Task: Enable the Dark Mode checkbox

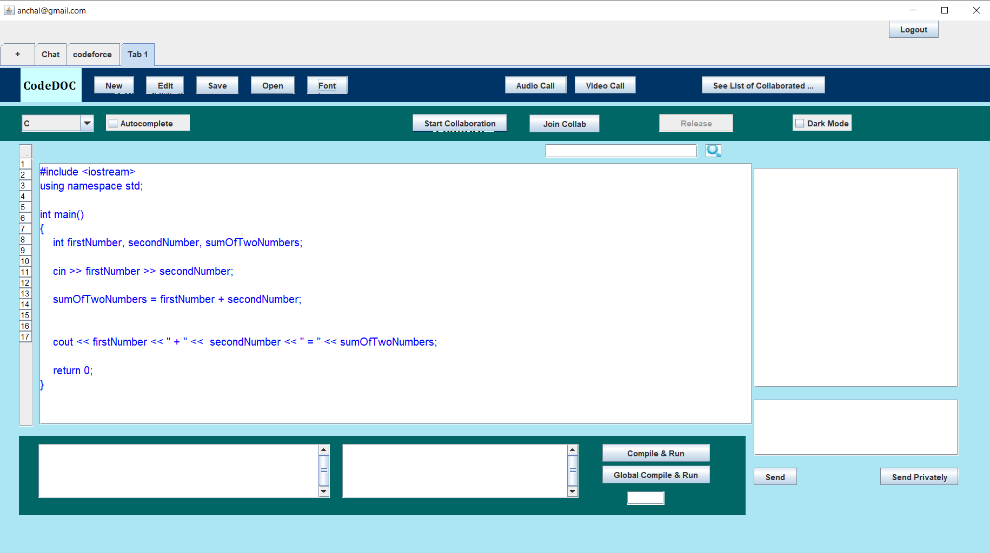Action: [800, 123]
